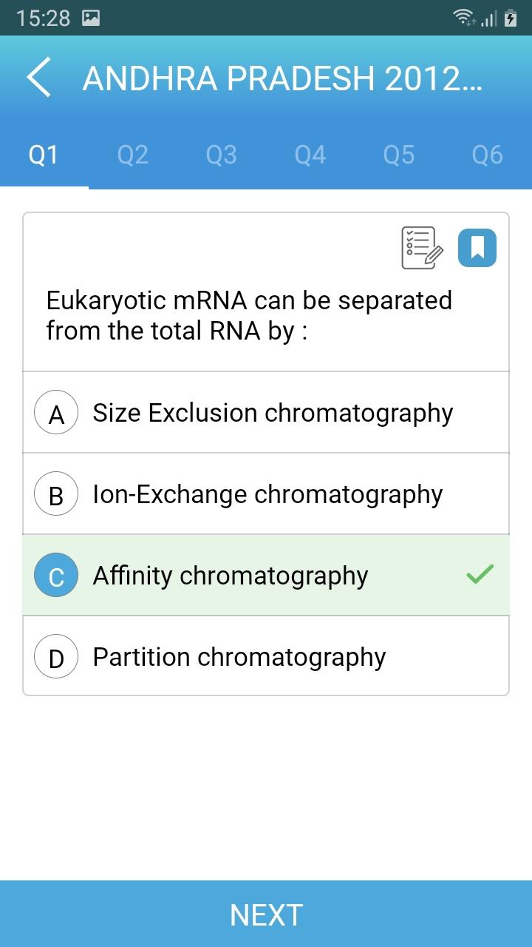Tap the mobile signal strength icon

coord(488,18)
